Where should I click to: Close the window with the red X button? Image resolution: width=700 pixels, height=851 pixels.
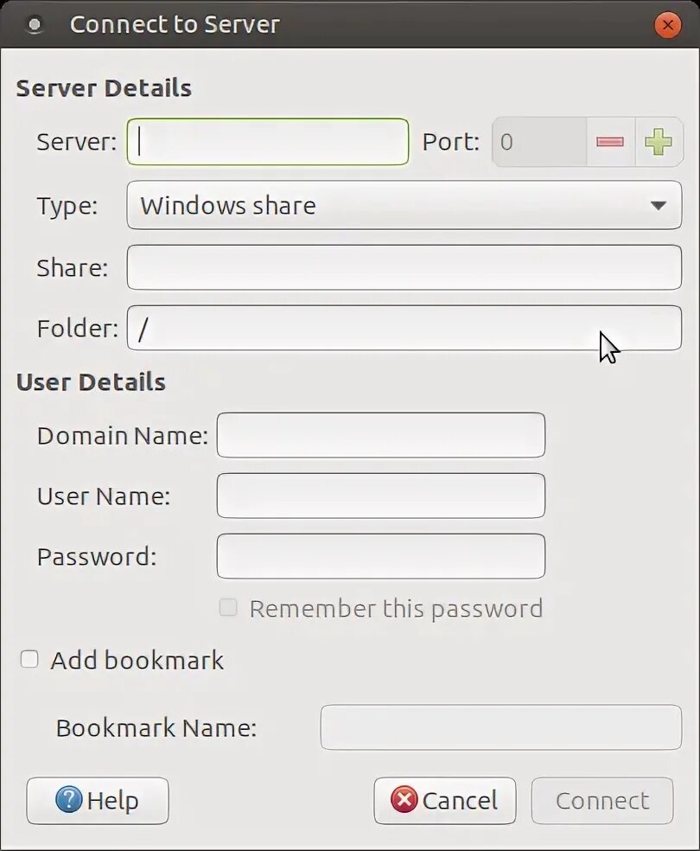click(x=668, y=25)
